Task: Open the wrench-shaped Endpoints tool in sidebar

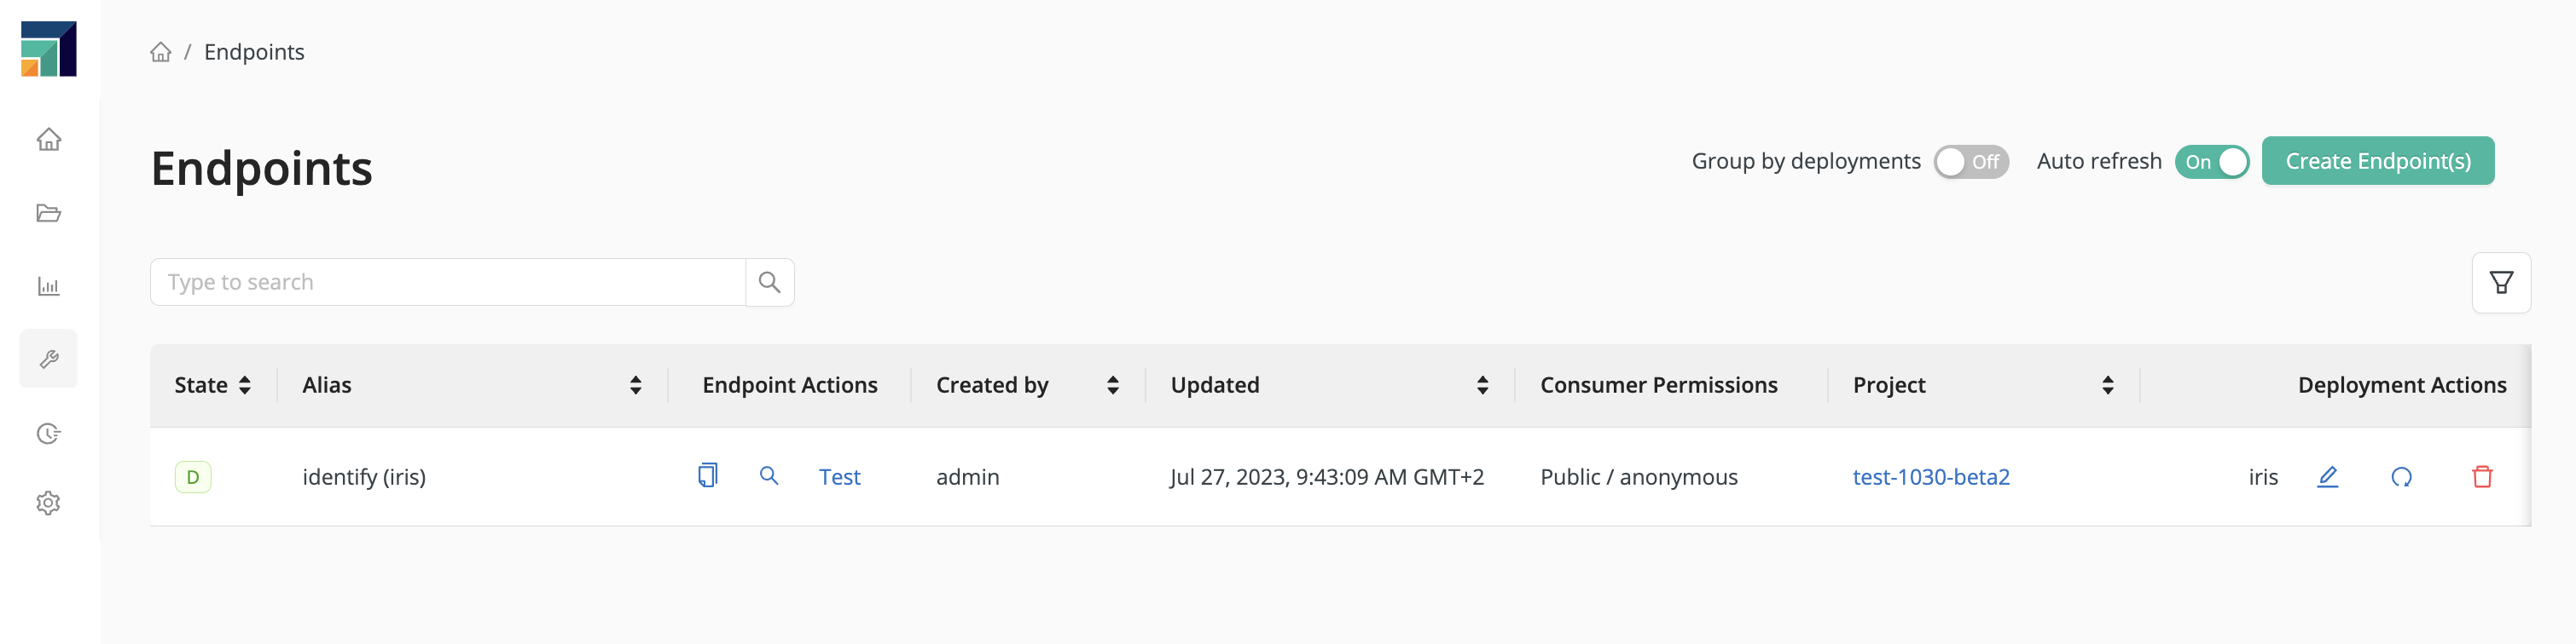Action: (48, 359)
